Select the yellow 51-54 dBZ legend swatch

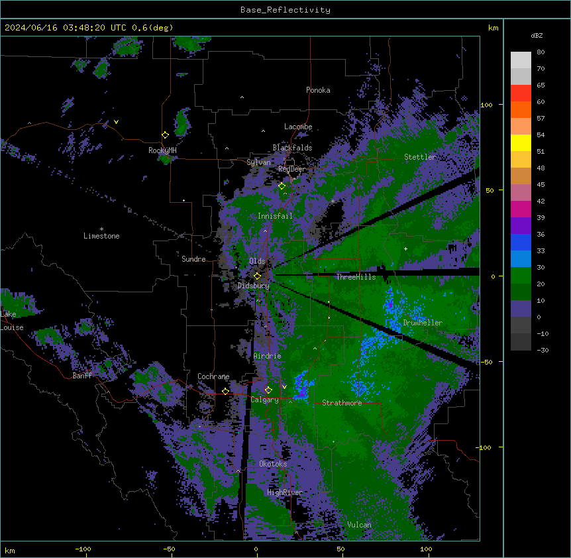[521, 143]
